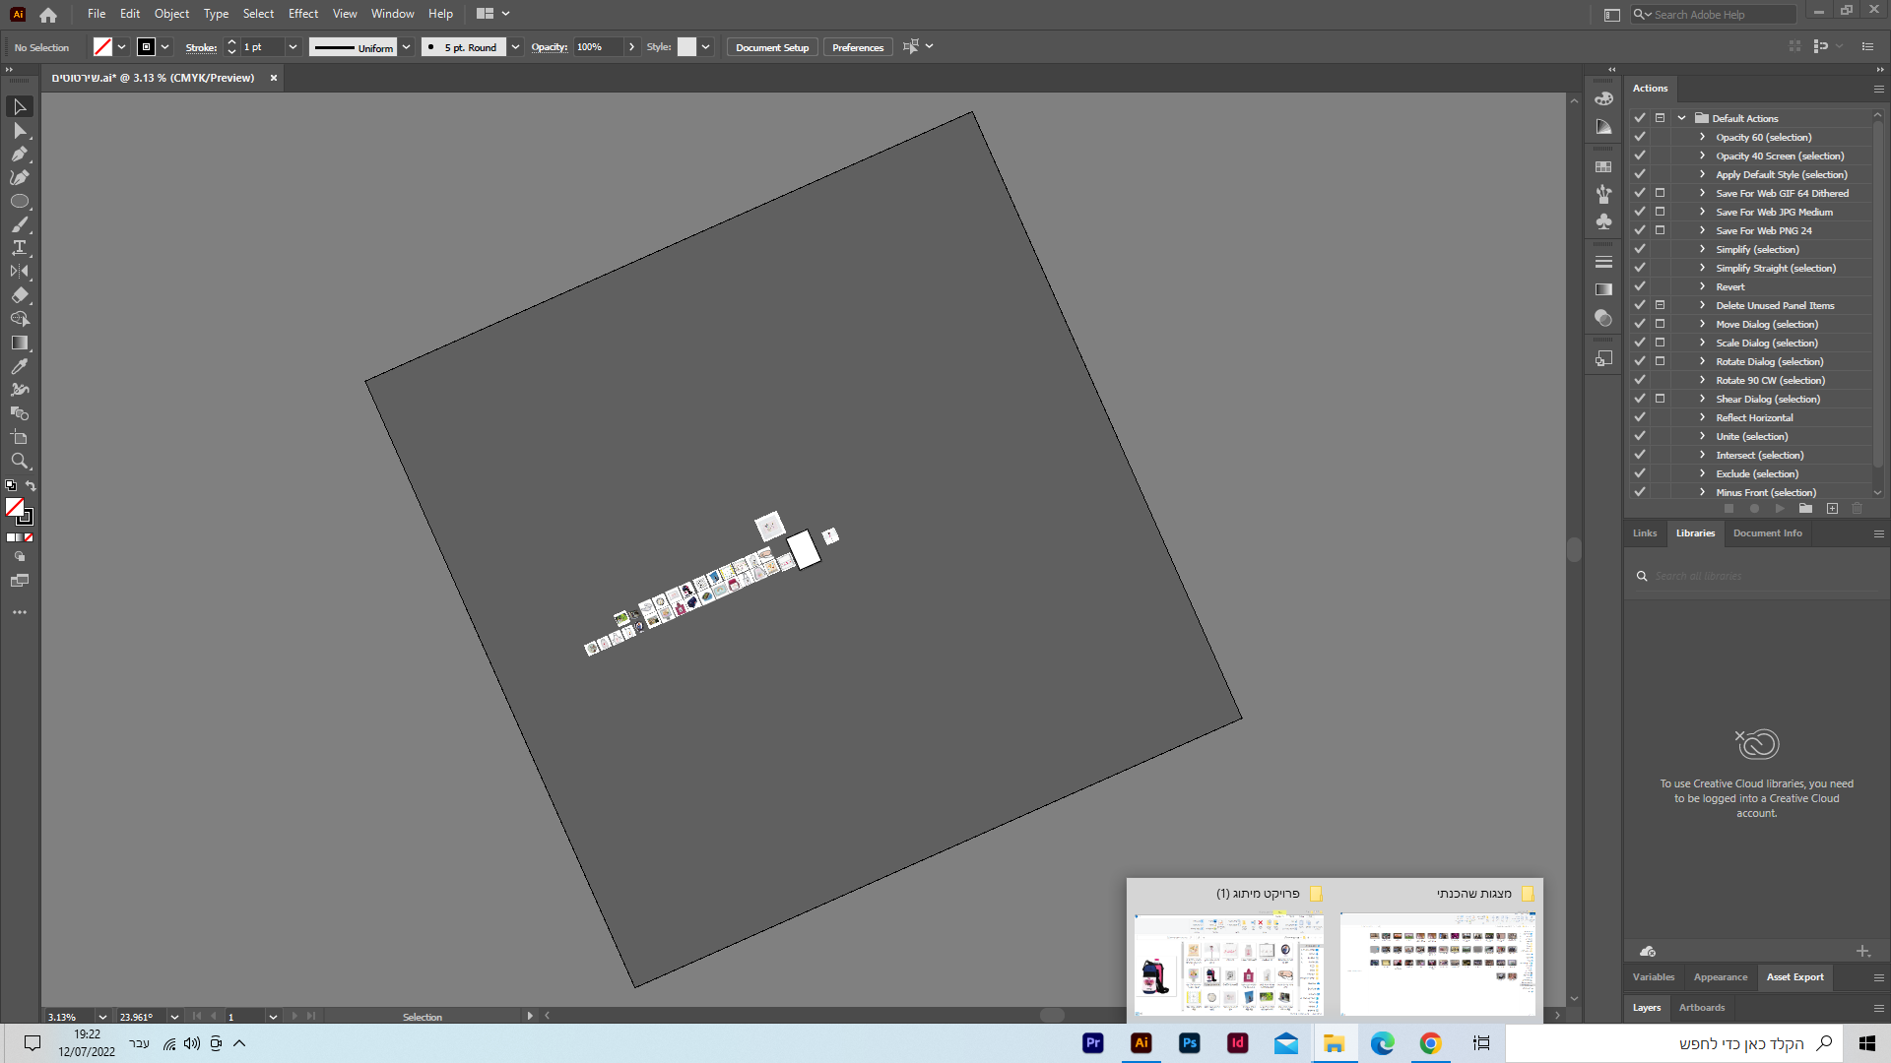The width and height of the screenshot is (1891, 1063).
Task: Open the zoom level dropdown
Action: (x=102, y=1017)
